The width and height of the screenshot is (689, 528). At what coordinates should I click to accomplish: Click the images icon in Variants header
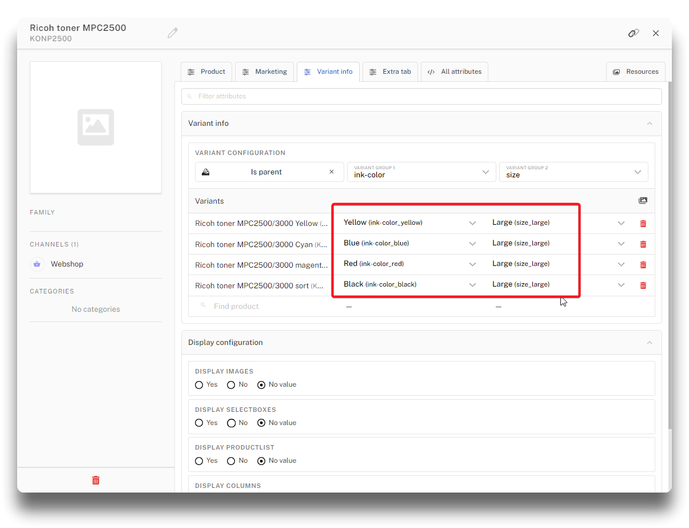[643, 201]
